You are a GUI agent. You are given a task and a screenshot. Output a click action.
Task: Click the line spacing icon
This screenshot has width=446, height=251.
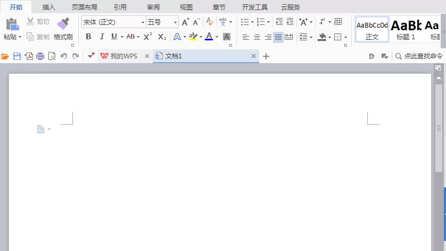click(303, 37)
